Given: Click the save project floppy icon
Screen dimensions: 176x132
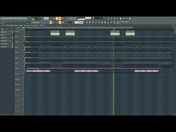Looking at the screenshot, I should pos(121,18).
